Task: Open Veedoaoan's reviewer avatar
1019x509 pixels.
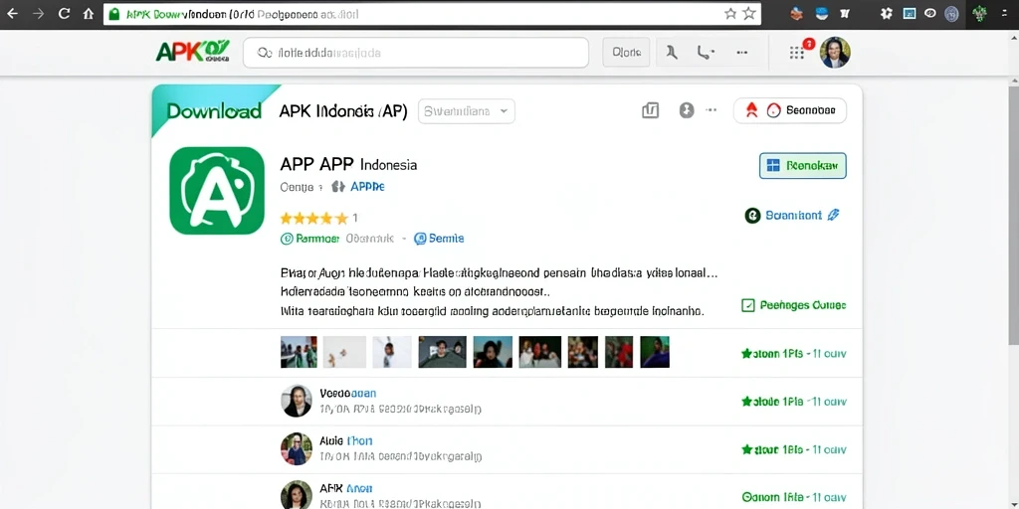Action: pyautogui.click(x=297, y=401)
